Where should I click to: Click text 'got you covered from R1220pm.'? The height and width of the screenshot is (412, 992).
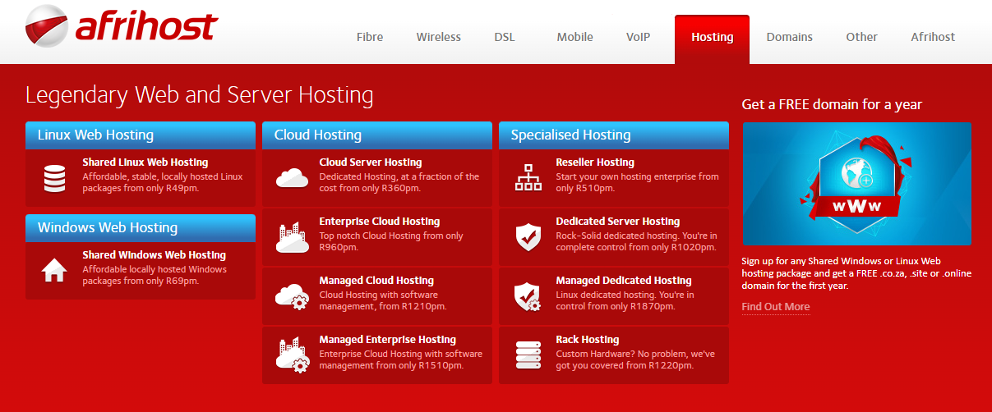(625, 365)
